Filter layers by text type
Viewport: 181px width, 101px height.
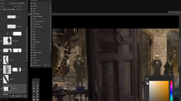[x=16, y=3]
